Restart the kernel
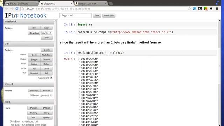 point(47,90)
